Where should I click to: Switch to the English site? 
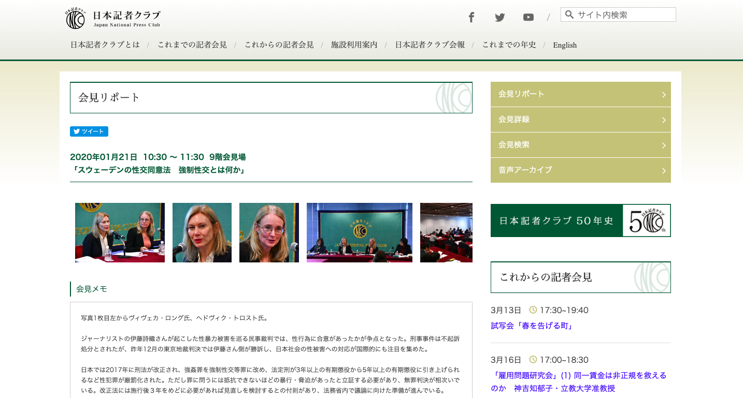pos(565,45)
